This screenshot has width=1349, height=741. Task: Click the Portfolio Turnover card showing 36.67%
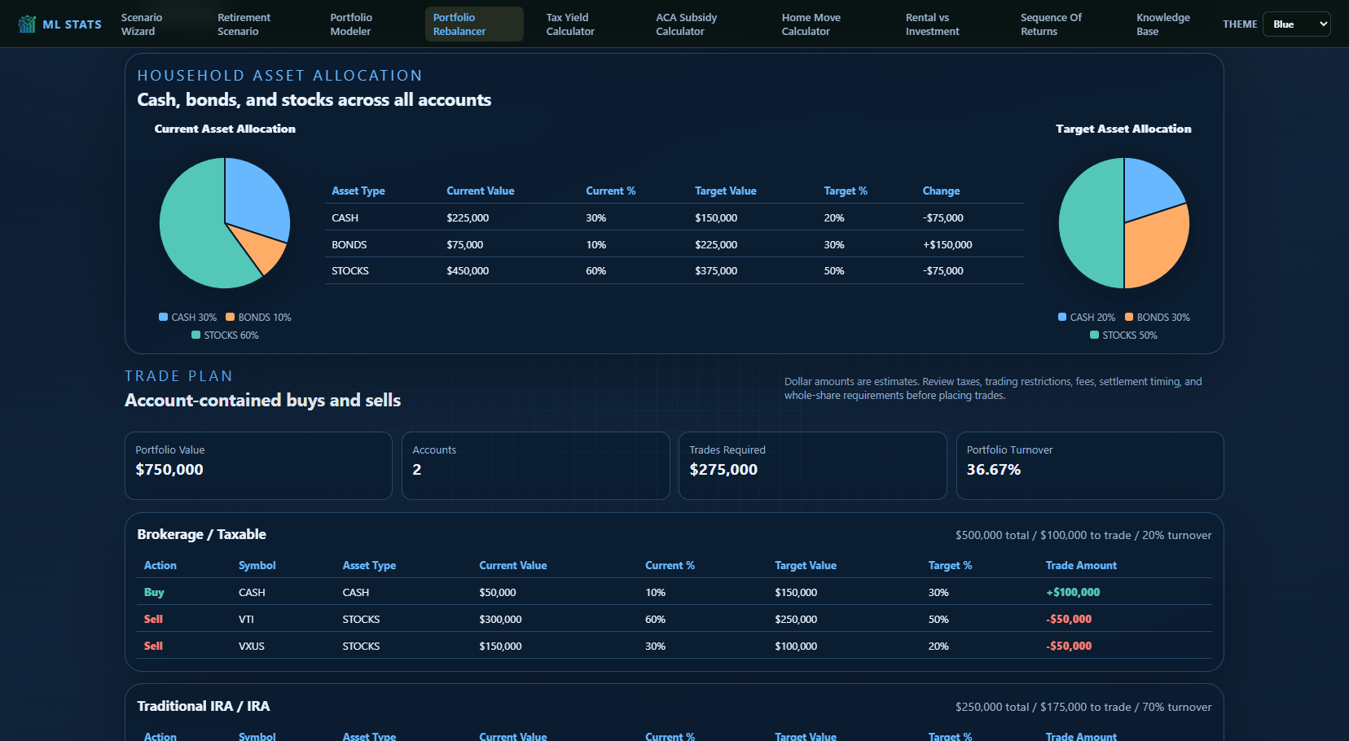tap(1090, 466)
